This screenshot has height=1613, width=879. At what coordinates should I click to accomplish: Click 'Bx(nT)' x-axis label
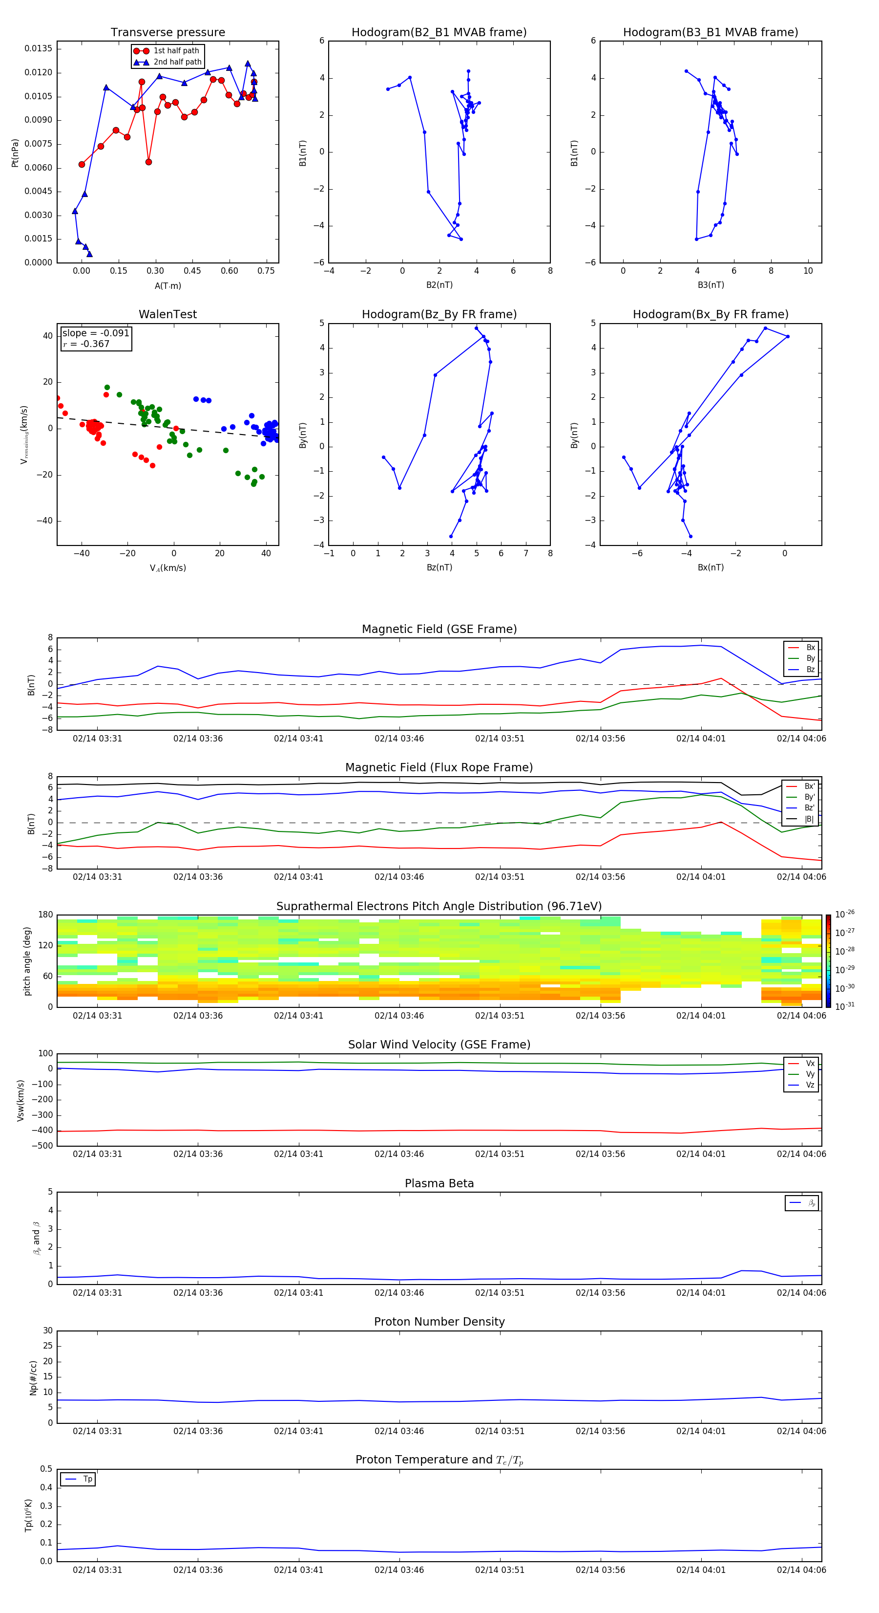pos(711,567)
